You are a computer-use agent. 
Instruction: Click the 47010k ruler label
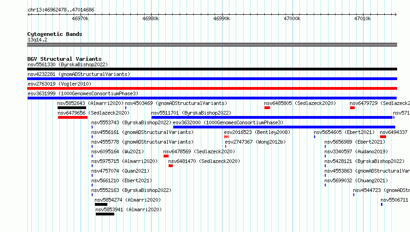tap(363, 18)
